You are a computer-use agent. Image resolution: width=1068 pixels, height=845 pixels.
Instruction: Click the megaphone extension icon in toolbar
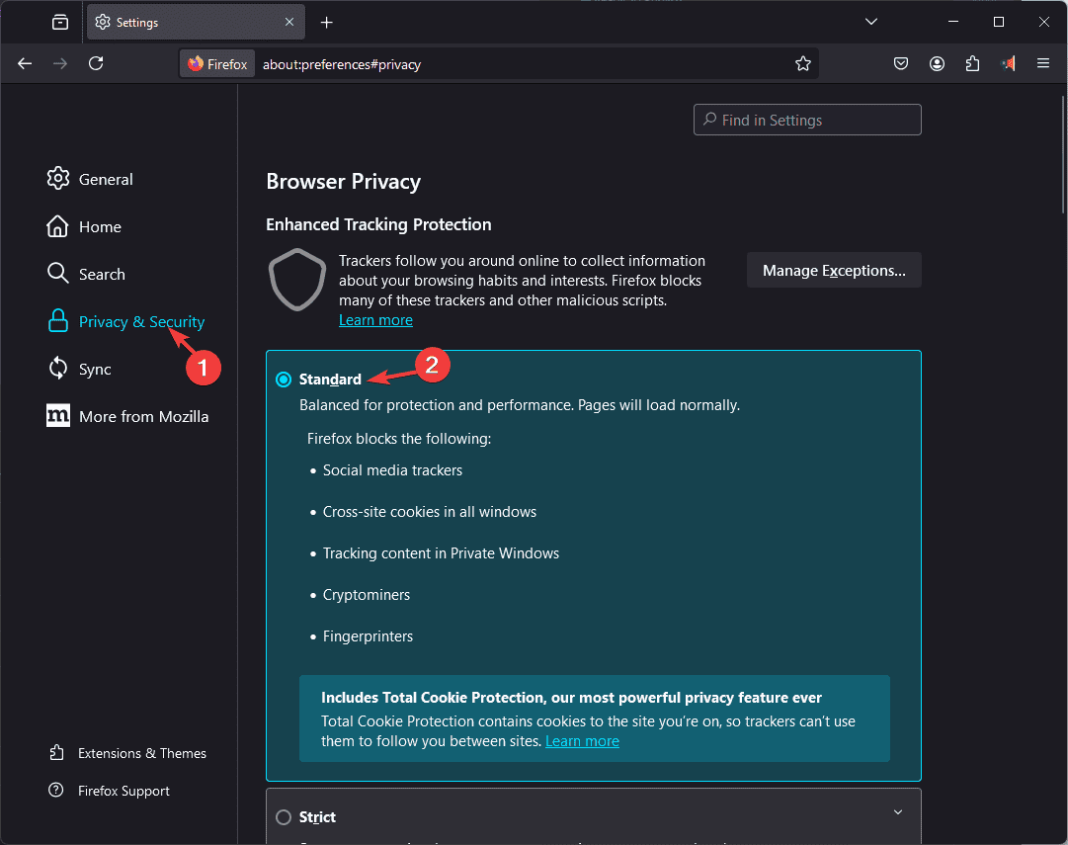(x=1008, y=63)
